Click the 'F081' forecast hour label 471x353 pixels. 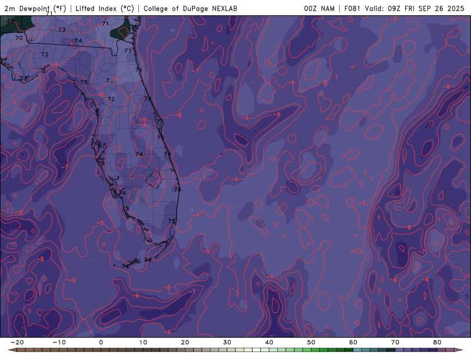[x=351, y=8]
